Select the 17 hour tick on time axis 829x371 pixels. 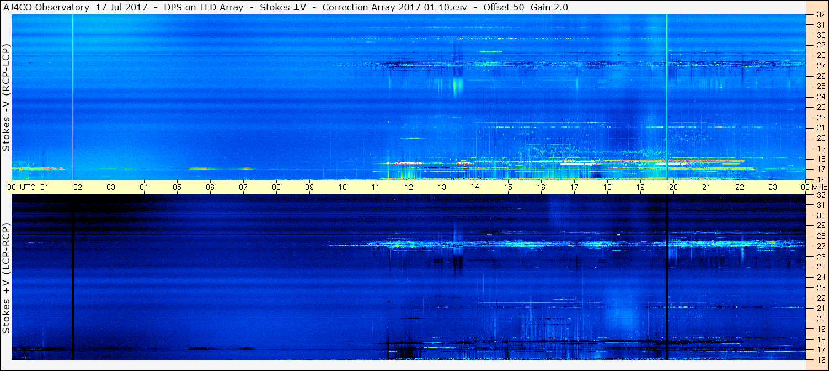coord(574,187)
